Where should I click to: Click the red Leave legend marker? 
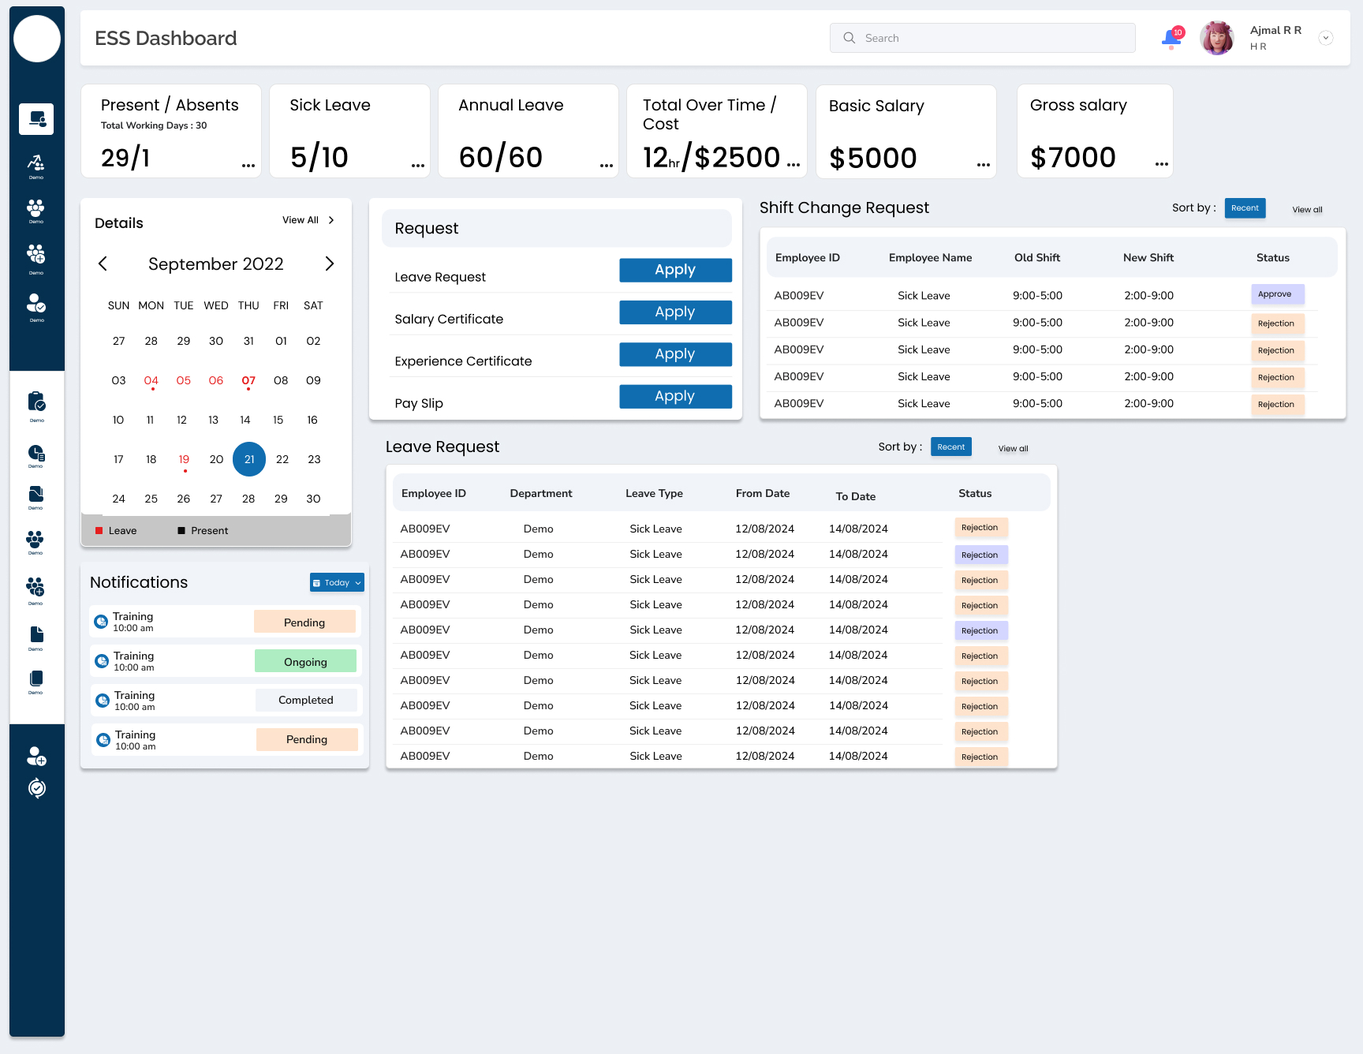point(99,531)
